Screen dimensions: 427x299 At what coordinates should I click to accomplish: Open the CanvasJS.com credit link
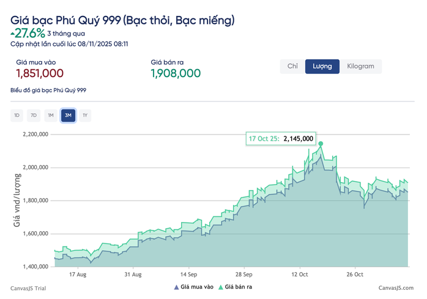coord(395,287)
